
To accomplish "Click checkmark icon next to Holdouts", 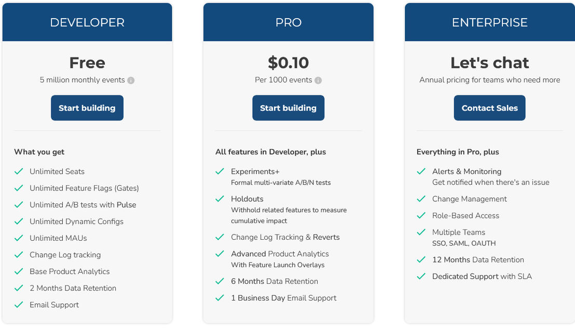I will (x=220, y=199).
